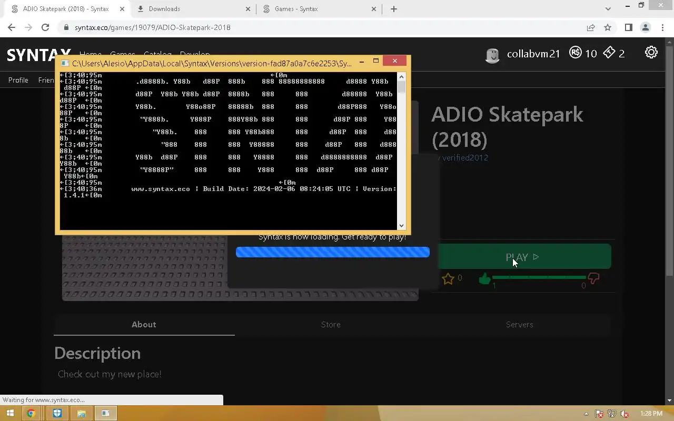The width and height of the screenshot is (674, 421).
Task: Like the game with thumbs up
Action: (484, 279)
